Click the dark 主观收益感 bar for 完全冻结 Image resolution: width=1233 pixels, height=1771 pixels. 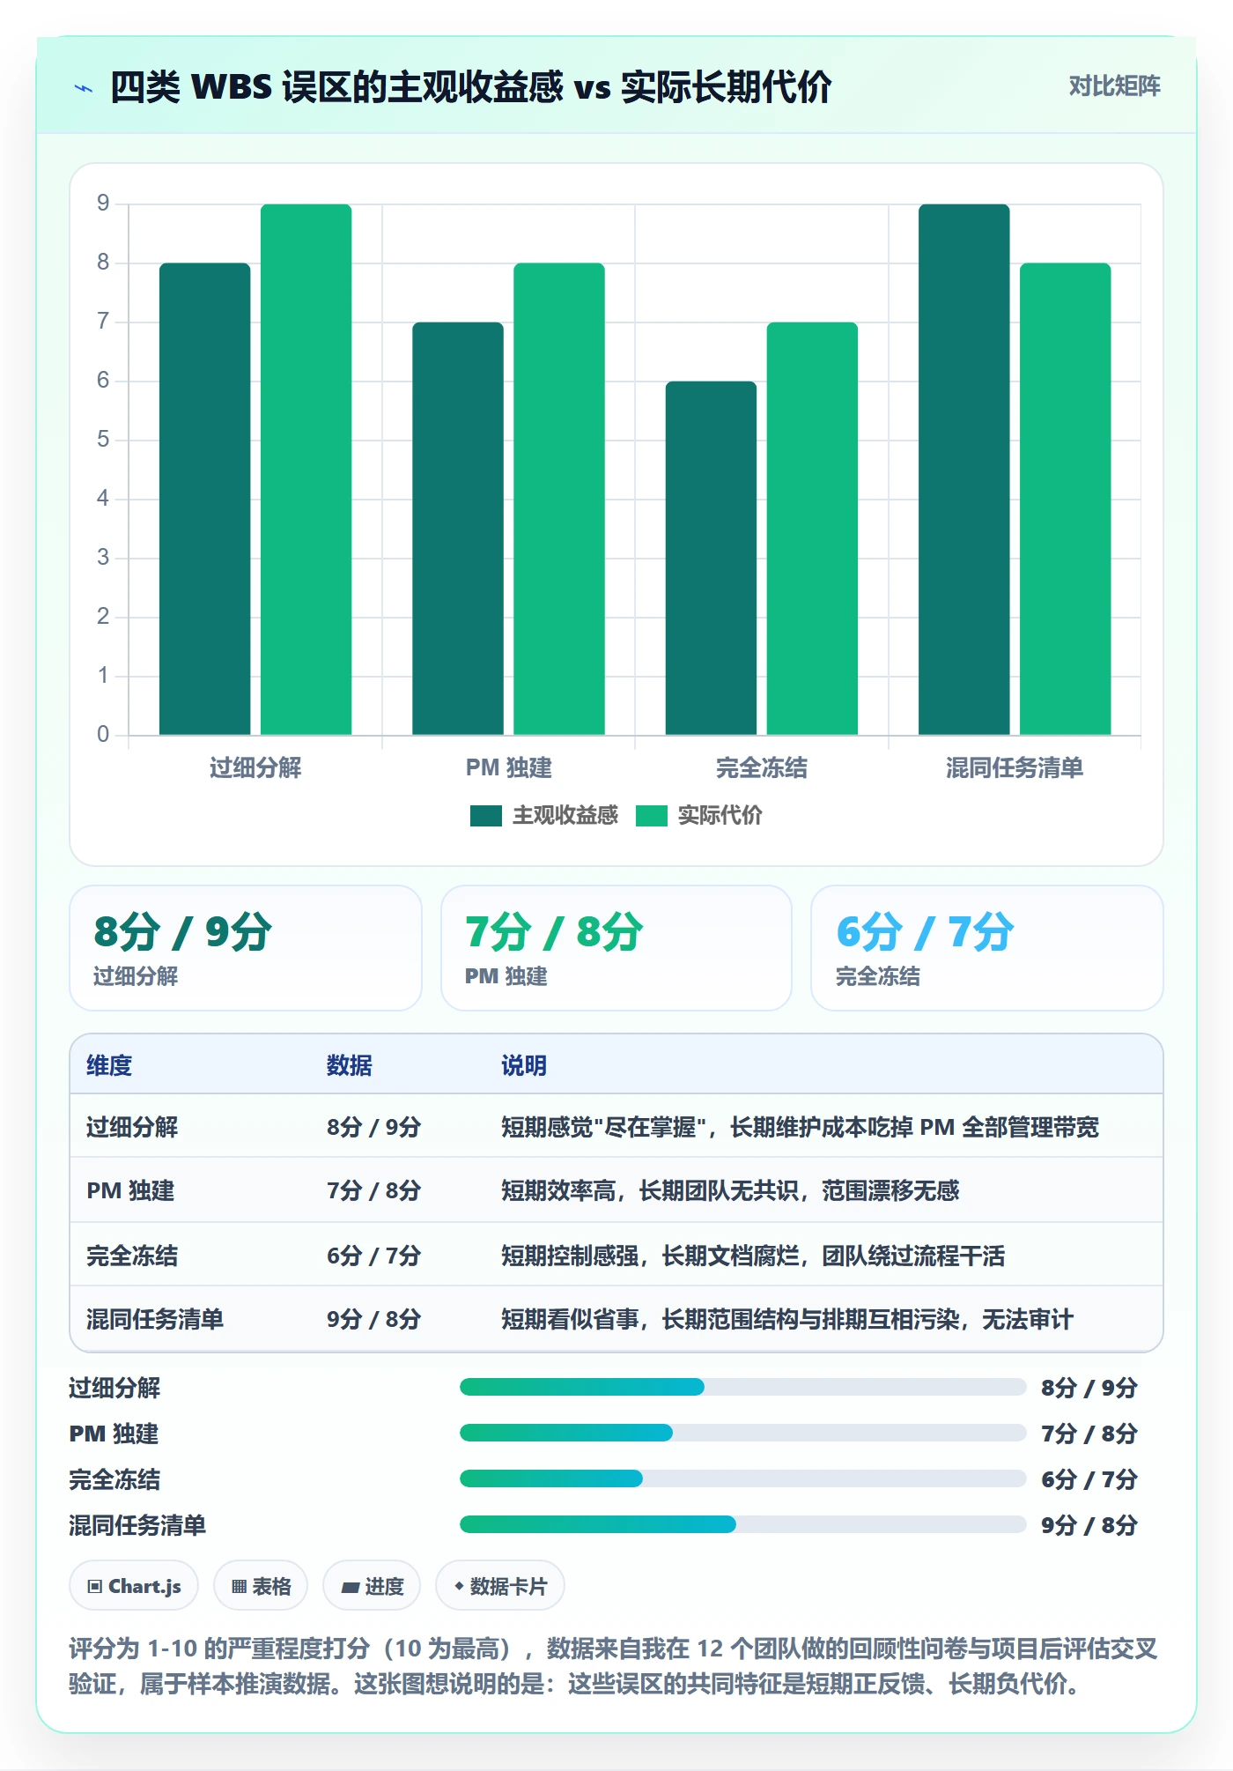pyautogui.click(x=711, y=558)
